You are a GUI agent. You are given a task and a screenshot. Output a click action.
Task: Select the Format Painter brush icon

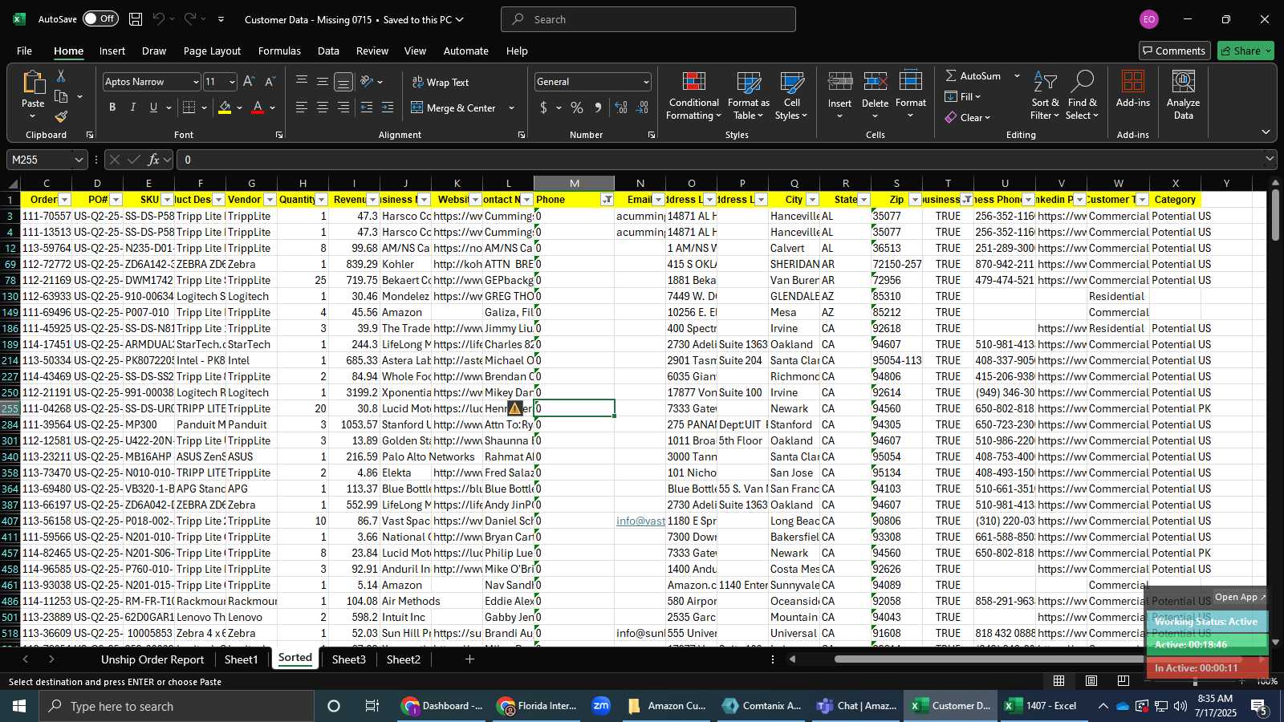[61, 117]
